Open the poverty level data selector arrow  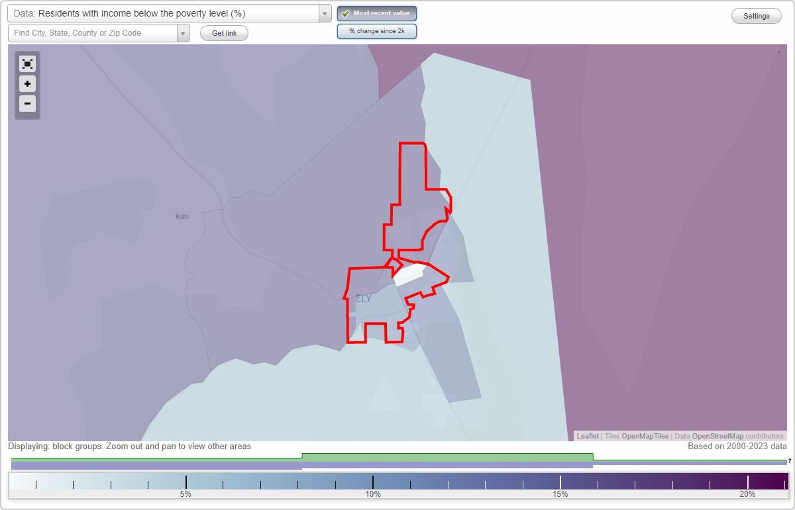click(x=323, y=13)
